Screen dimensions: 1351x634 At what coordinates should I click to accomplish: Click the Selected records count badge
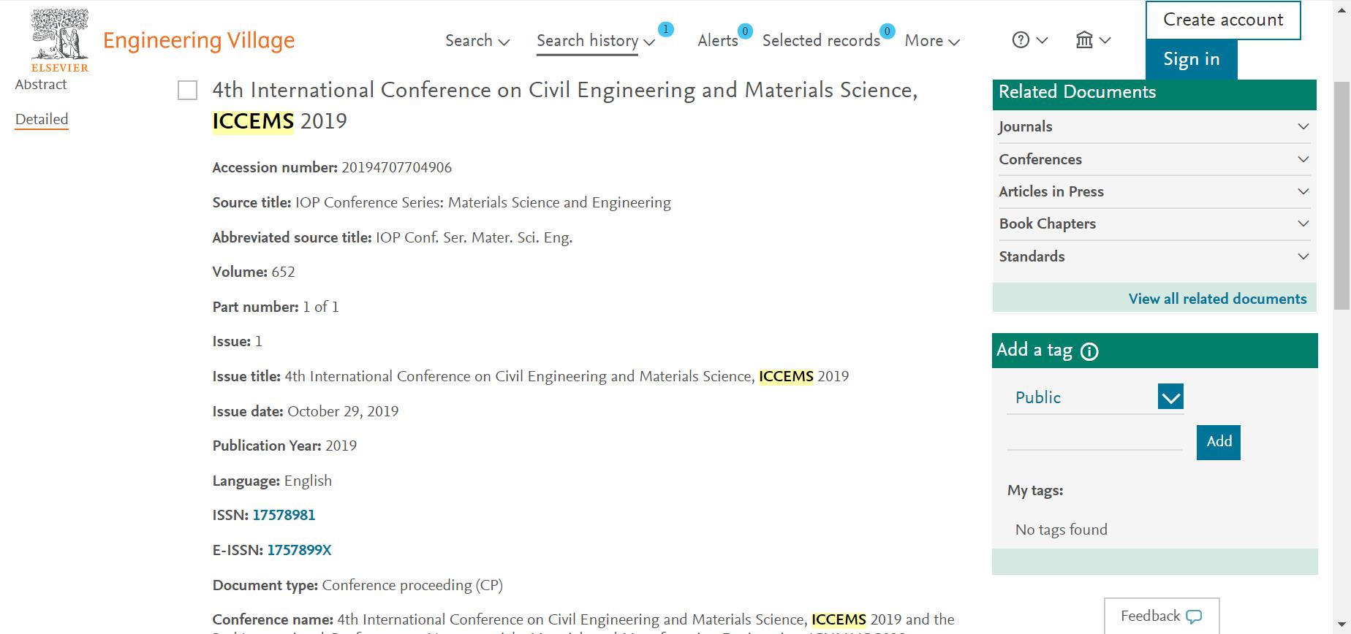pyautogui.click(x=887, y=31)
